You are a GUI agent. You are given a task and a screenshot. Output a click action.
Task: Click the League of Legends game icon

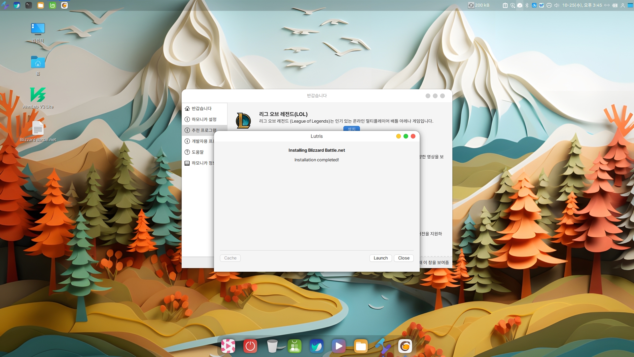243,121
